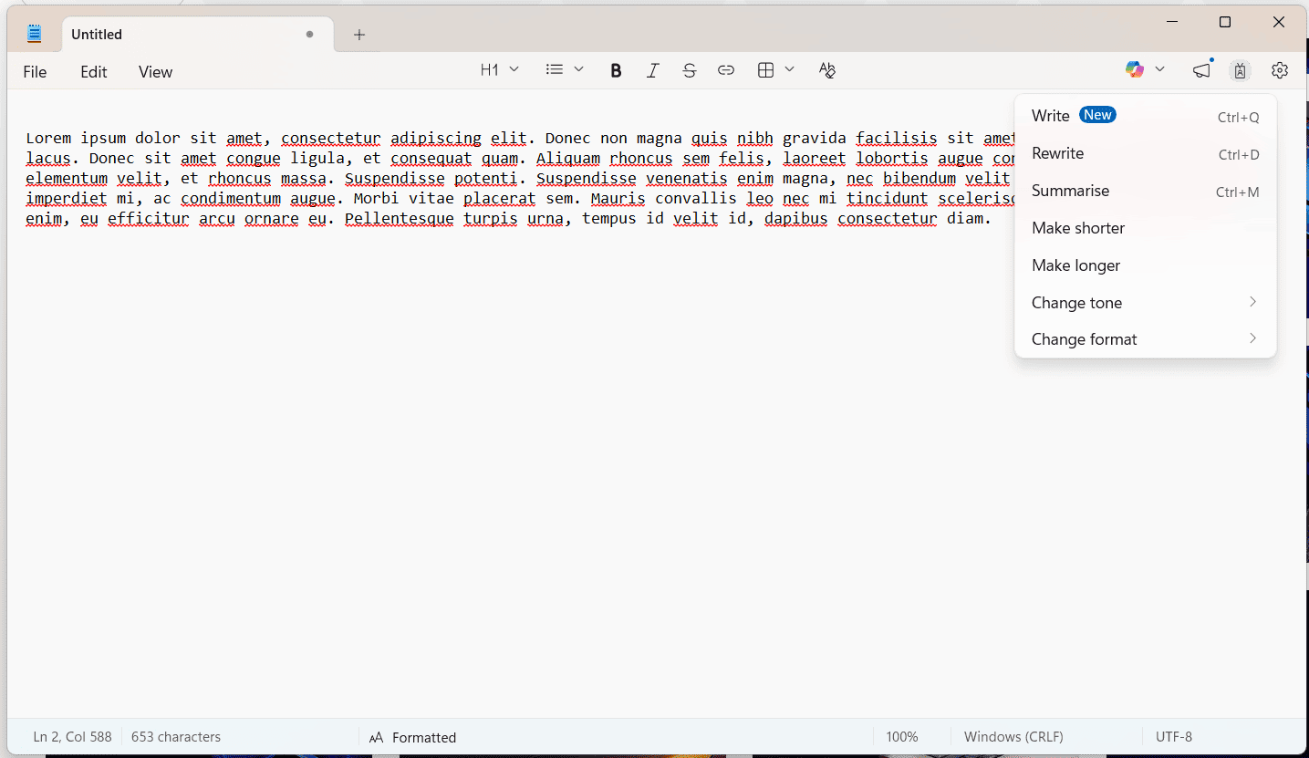Toggle the Formatted view in the status bar
This screenshot has height=758, width=1309.
pyautogui.click(x=412, y=737)
